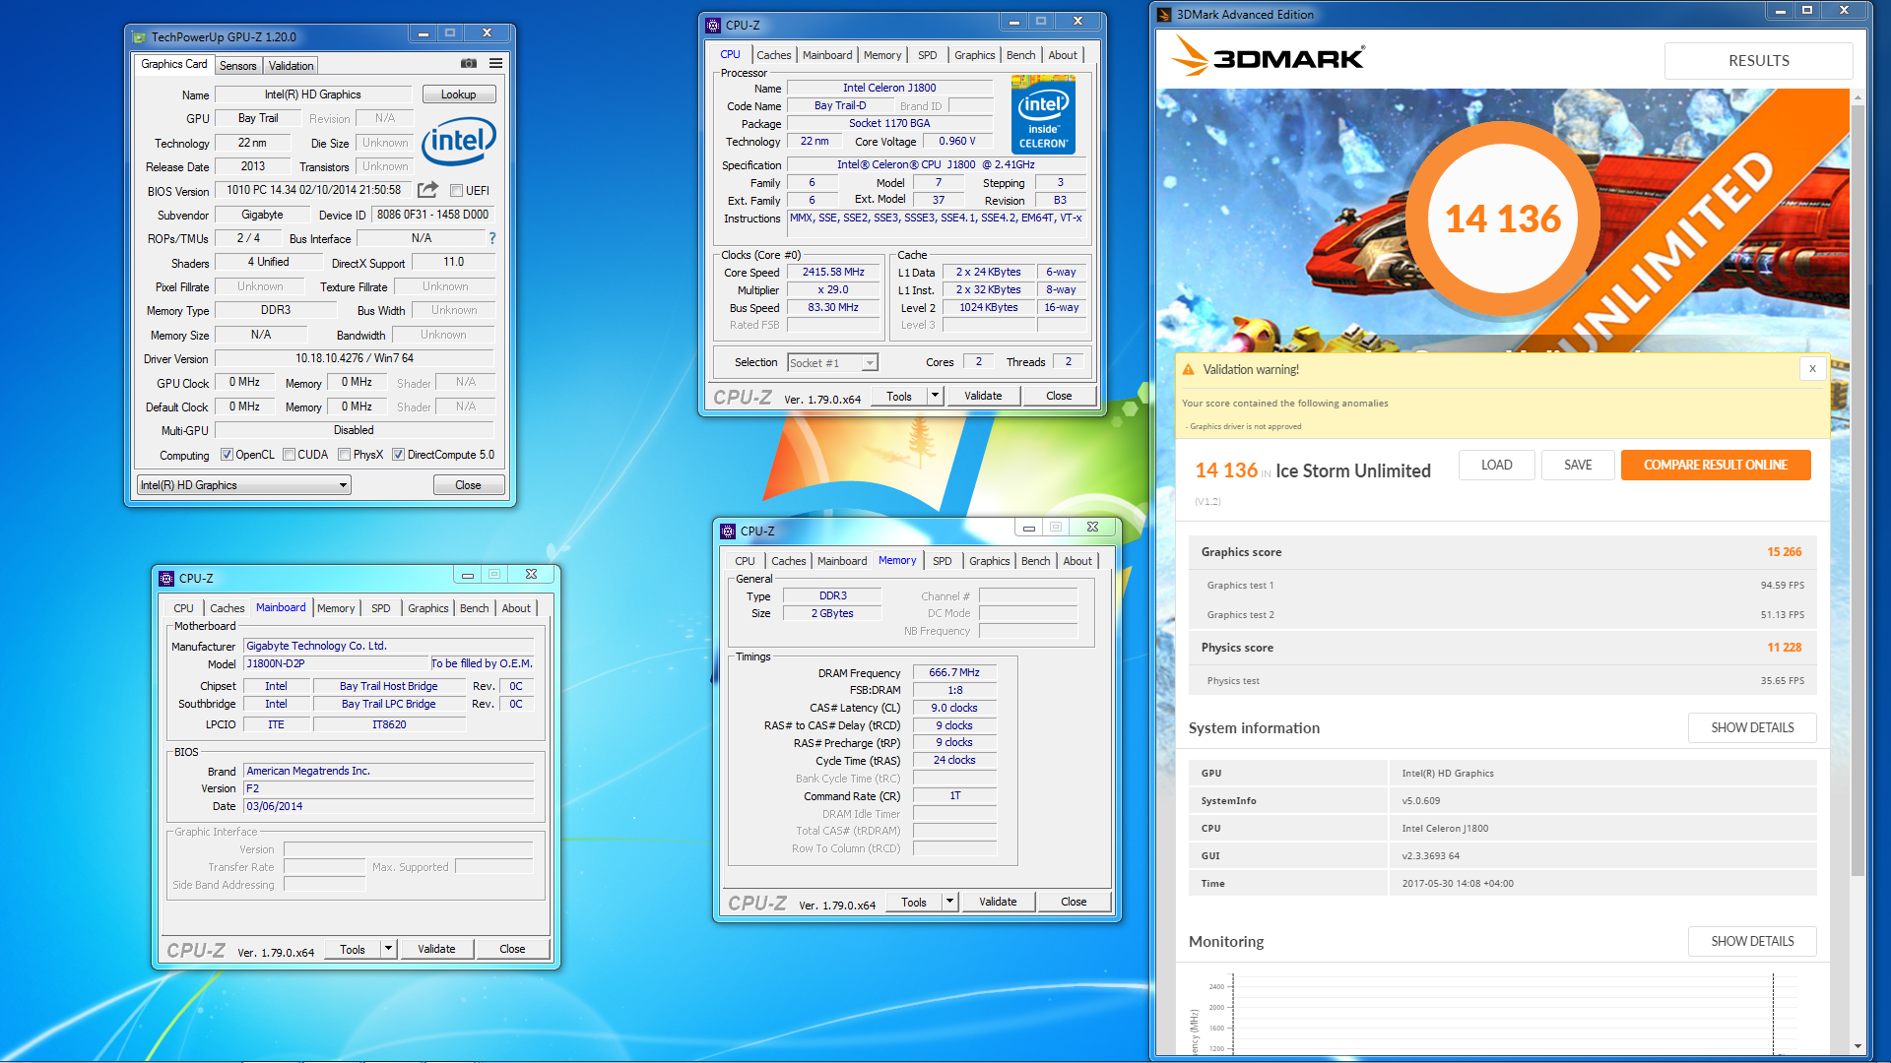The height and width of the screenshot is (1063, 1891).
Task: Minimize the CPU-Z Memory window
Action: [x=1029, y=528]
